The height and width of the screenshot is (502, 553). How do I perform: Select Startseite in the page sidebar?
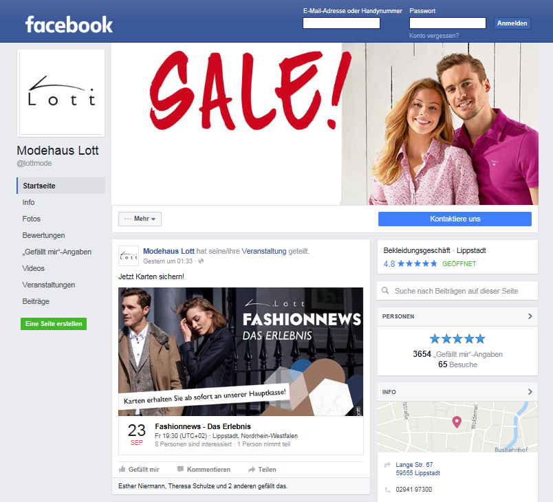pyautogui.click(x=61, y=186)
